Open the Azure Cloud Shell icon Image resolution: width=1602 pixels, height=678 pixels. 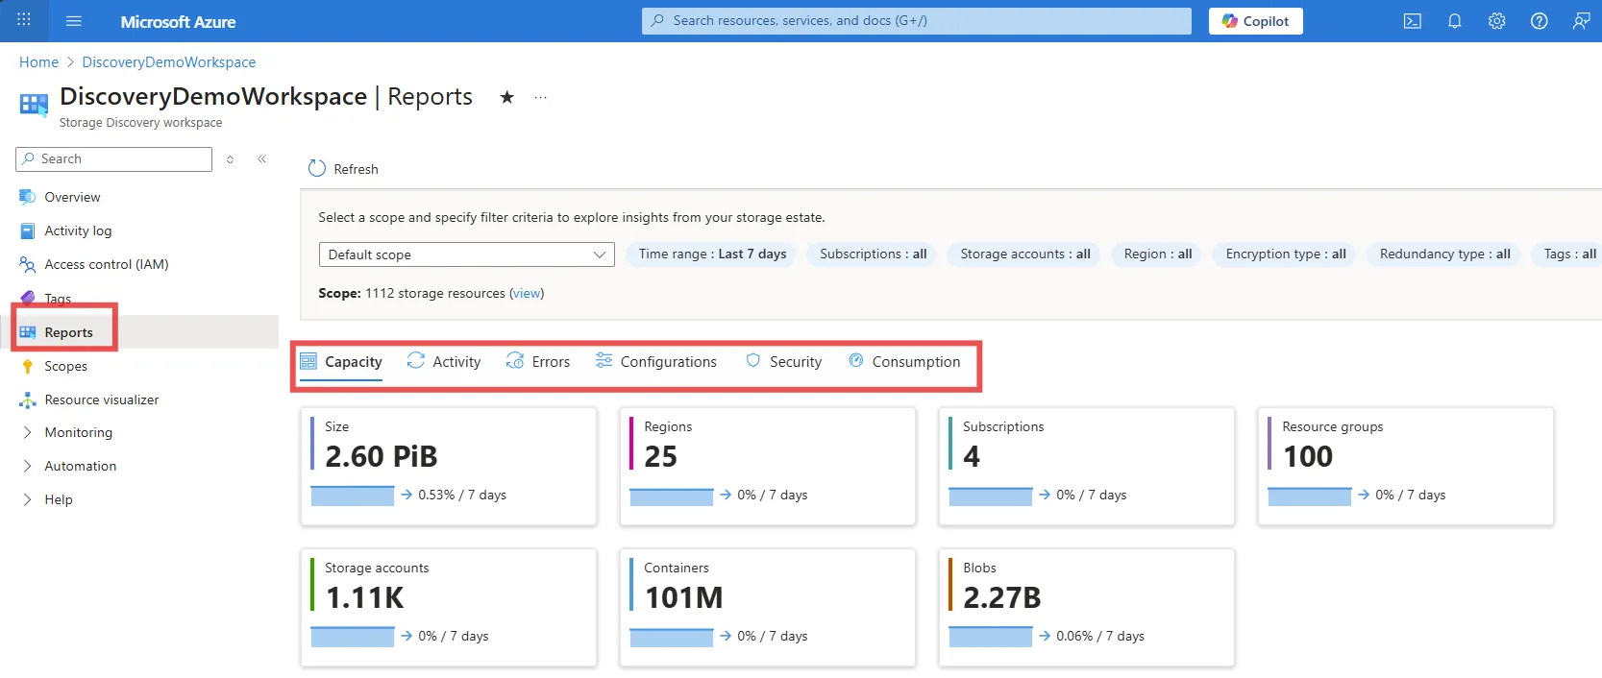[x=1412, y=21]
